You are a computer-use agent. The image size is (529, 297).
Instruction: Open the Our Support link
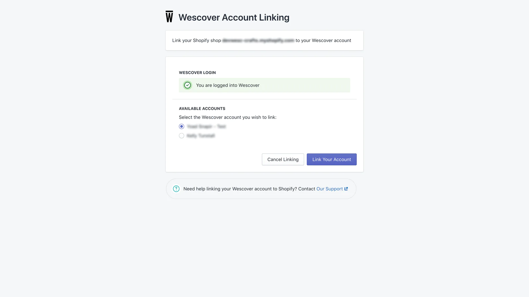330,189
